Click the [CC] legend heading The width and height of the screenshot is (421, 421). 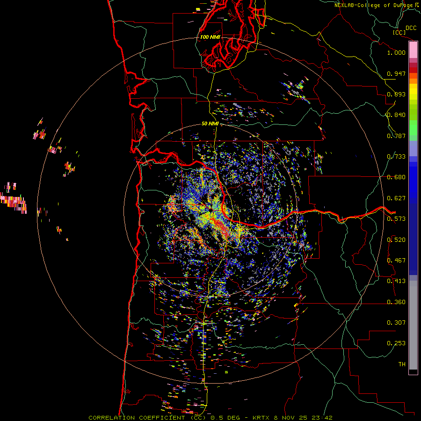point(399,32)
